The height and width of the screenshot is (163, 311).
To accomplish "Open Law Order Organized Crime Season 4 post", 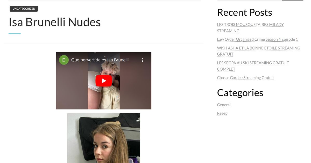I will (257, 39).
